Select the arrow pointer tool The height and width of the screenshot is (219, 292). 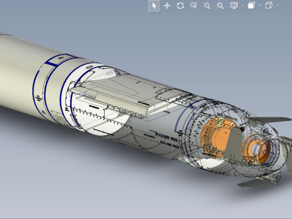click(x=154, y=5)
